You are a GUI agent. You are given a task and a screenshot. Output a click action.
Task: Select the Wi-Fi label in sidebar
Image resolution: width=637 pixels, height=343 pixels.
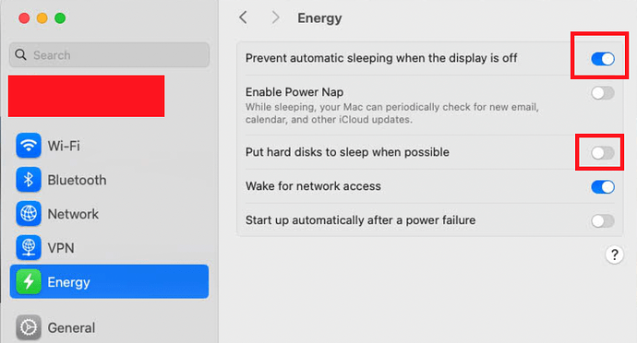coord(64,146)
